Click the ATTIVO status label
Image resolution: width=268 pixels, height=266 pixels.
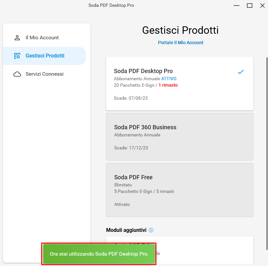169,79
